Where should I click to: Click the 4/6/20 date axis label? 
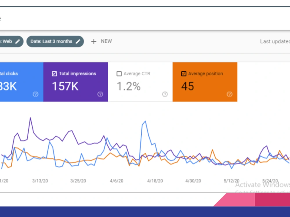pos(117,181)
